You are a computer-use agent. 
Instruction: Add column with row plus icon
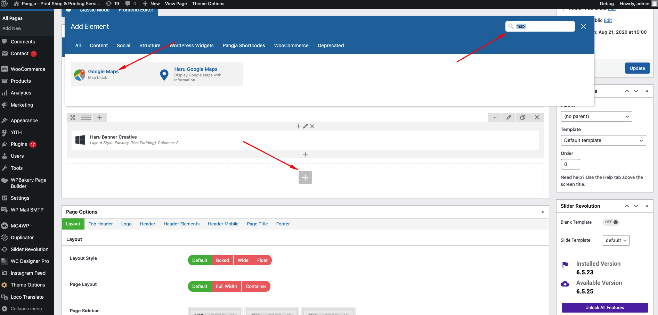(x=100, y=117)
